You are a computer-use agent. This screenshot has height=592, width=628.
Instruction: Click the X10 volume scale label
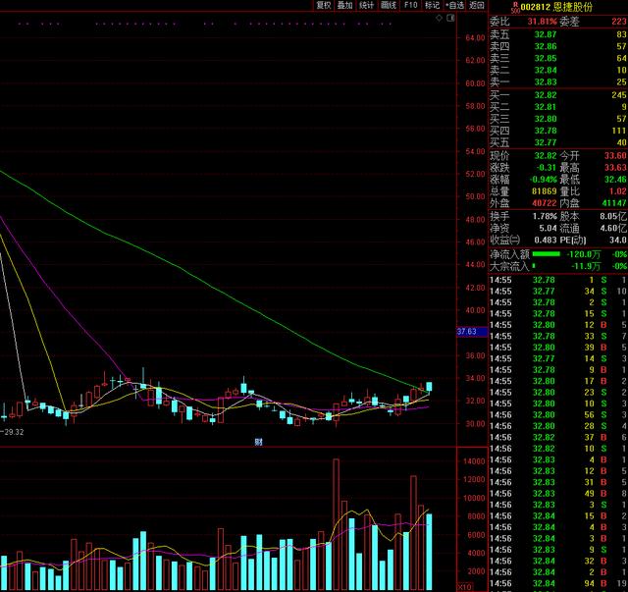[x=464, y=587]
